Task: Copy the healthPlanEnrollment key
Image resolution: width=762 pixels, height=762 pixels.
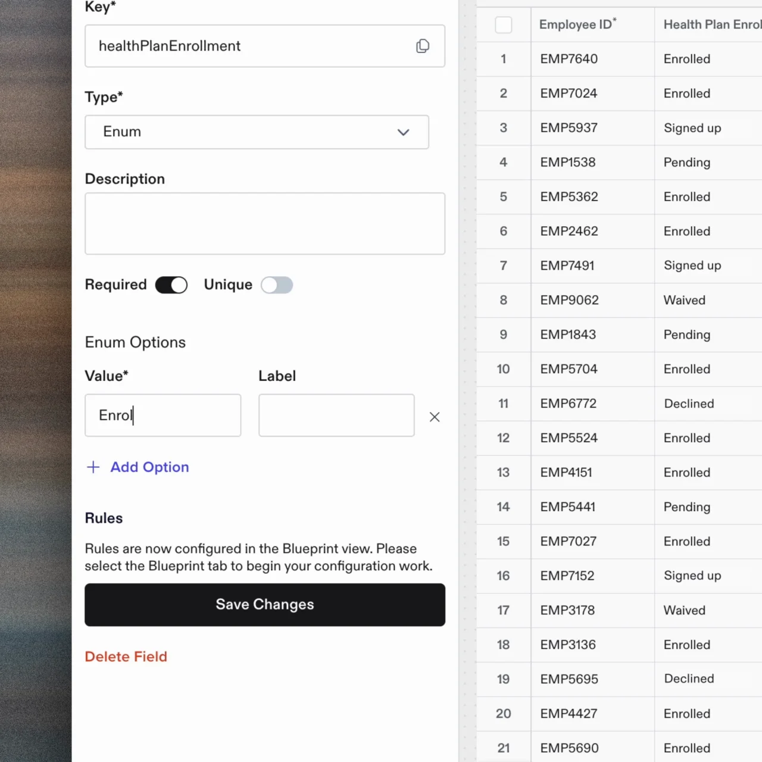Action: click(422, 46)
